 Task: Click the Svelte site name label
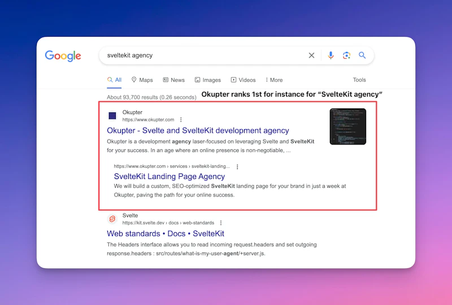tap(130, 215)
